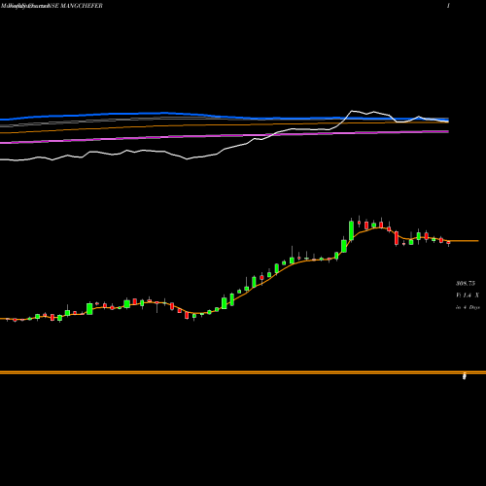
Task: Select the large red candle after the peak
Action: tap(397, 238)
